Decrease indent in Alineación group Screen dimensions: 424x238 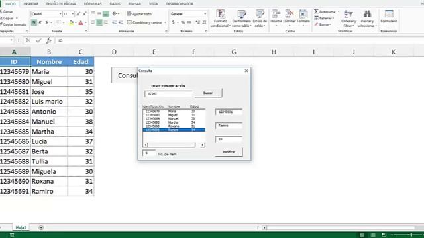pos(115,22)
